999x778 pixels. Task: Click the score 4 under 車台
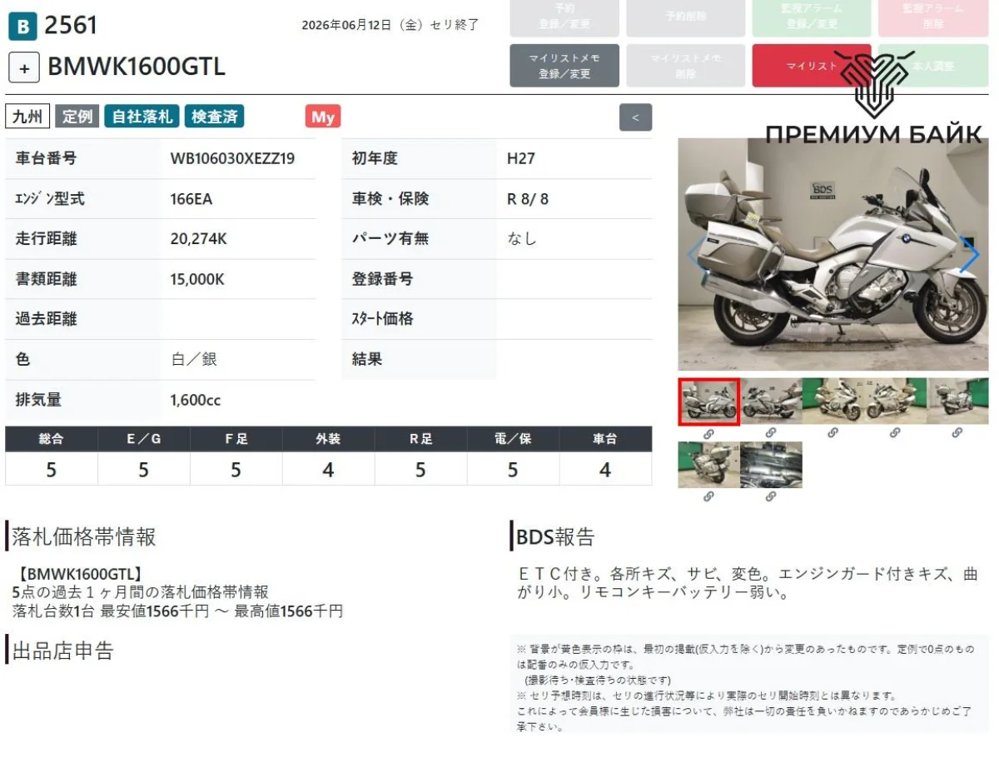(605, 470)
